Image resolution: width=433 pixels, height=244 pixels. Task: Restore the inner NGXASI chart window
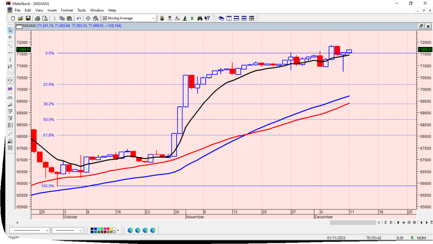coord(421,26)
